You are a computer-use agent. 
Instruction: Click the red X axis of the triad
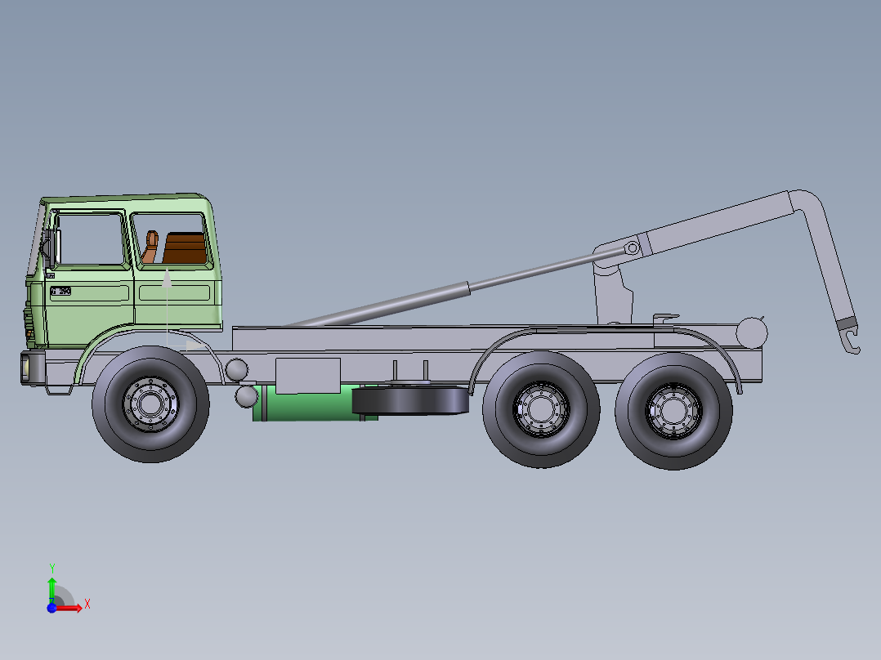69,609
